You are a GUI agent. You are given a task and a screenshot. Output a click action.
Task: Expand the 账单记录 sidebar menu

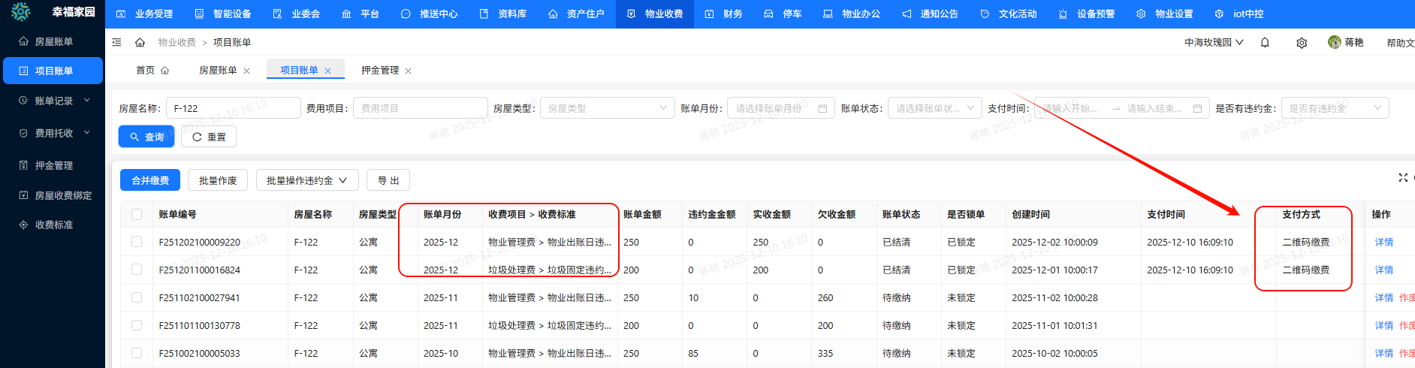point(54,101)
